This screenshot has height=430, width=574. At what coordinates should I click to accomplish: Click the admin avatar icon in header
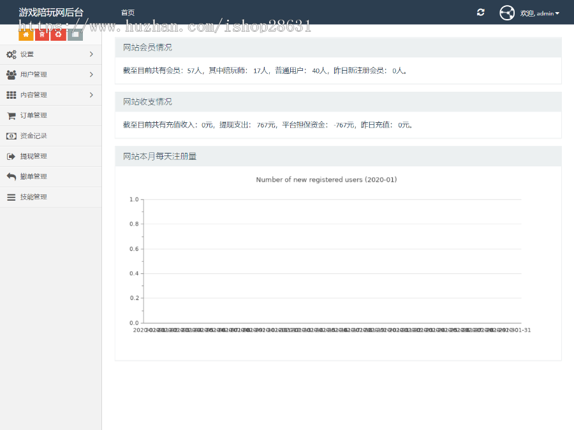[x=506, y=12]
